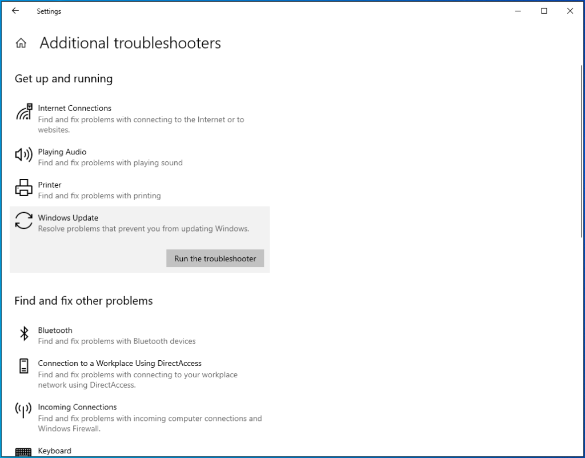Go back using the arrow icon
The width and height of the screenshot is (585, 458).
pos(15,11)
